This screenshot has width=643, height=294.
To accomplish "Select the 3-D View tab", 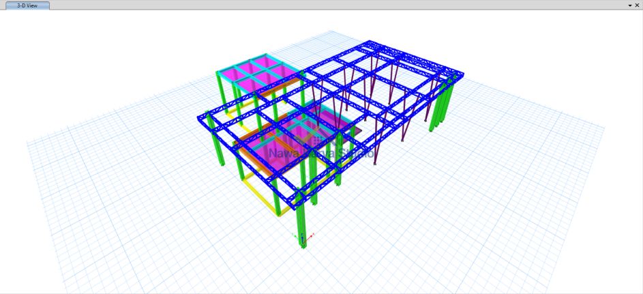I will click(27, 5).
